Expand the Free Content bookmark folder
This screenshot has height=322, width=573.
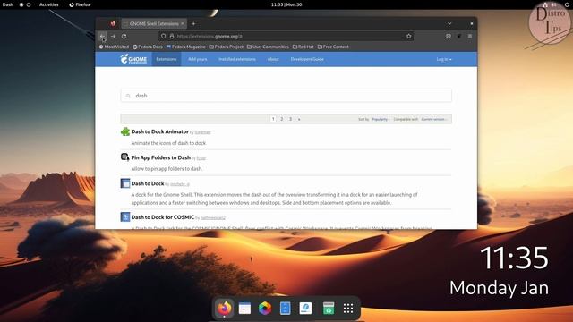pos(333,47)
